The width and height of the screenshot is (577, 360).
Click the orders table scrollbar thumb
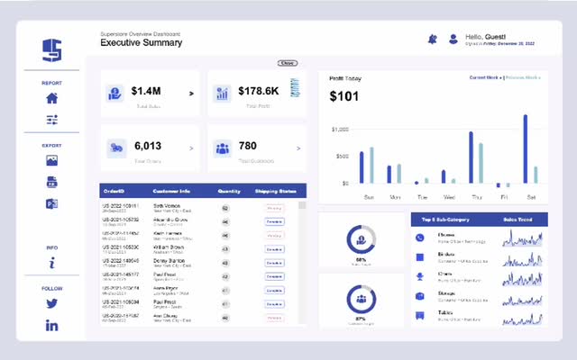(x=302, y=205)
